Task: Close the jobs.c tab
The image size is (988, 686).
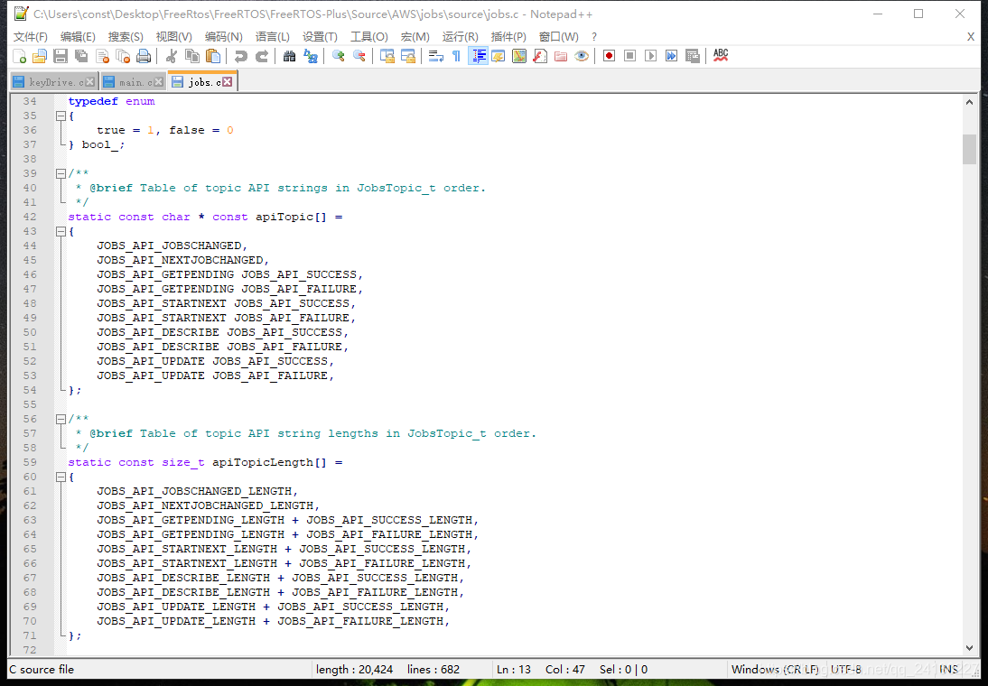Action: (x=227, y=82)
